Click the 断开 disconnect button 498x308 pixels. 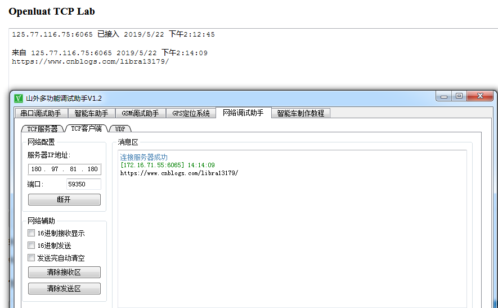[x=64, y=200]
